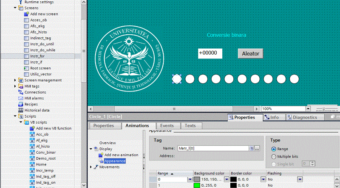
Task: Click the Add new screen icon
Action: 26,14
